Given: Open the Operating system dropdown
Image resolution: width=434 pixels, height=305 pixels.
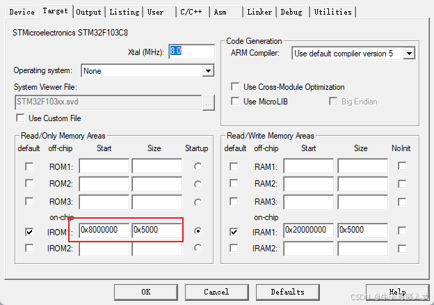Looking at the screenshot, I should click(147, 71).
